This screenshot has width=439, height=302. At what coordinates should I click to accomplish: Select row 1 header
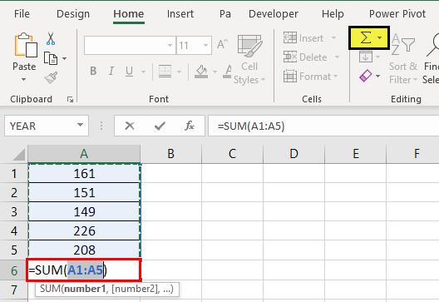pyautogui.click(x=14, y=173)
